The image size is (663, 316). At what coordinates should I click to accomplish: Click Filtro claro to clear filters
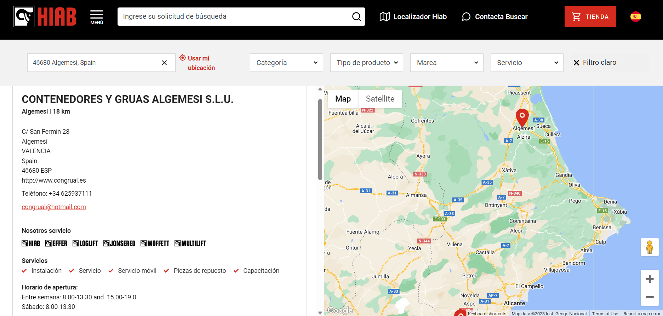pos(595,62)
